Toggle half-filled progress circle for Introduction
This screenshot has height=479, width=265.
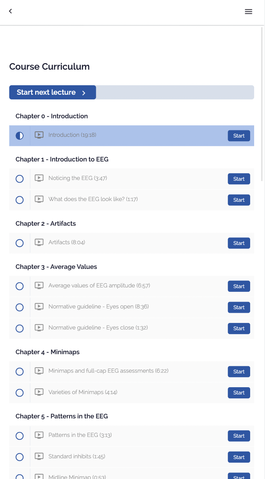20,136
